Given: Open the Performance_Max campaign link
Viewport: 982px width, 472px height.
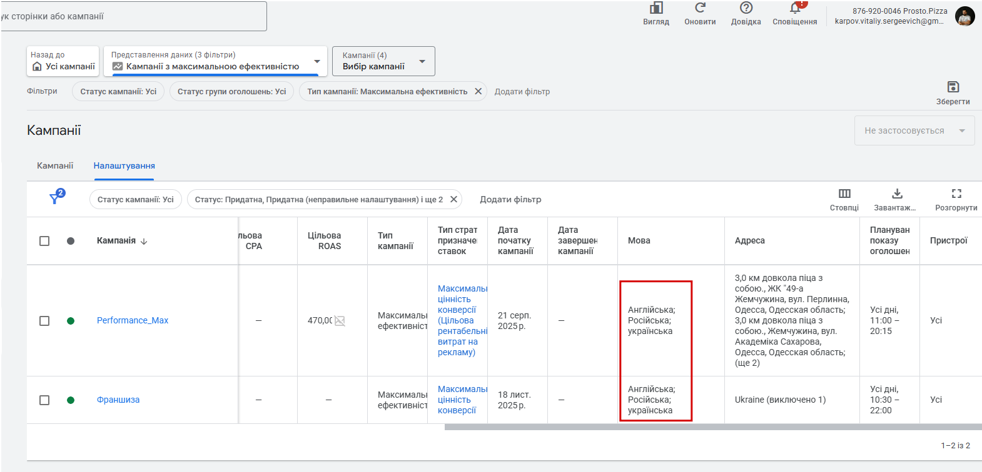Looking at the screenshot, I should [x=133, y=320].
